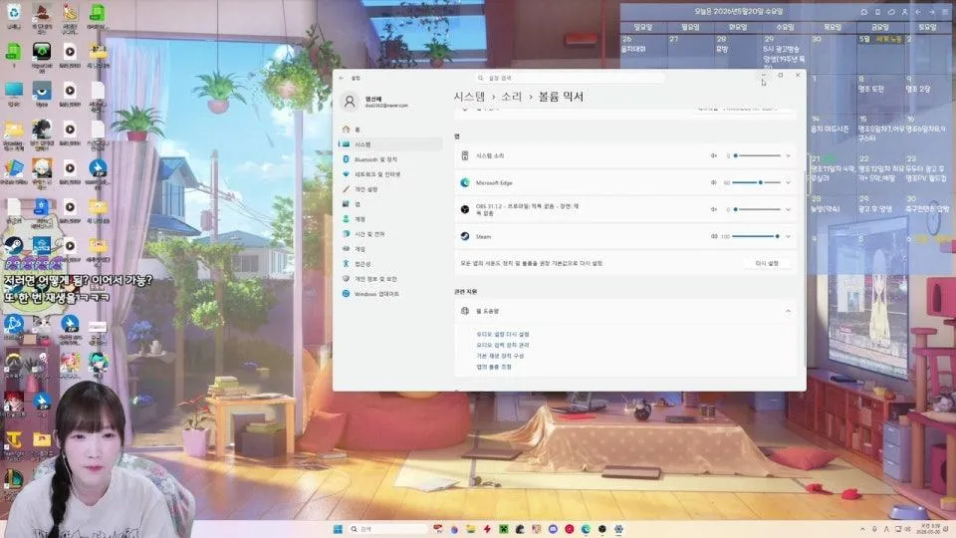Image resolution: width=956 pixels, height=538 pixels.
Task: Mute the Steam speaker icon
Action: 713,236
